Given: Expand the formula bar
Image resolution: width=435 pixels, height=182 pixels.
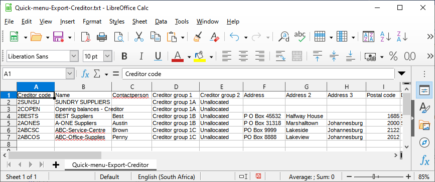Looking at the screenshot, I should pos(401,73).
